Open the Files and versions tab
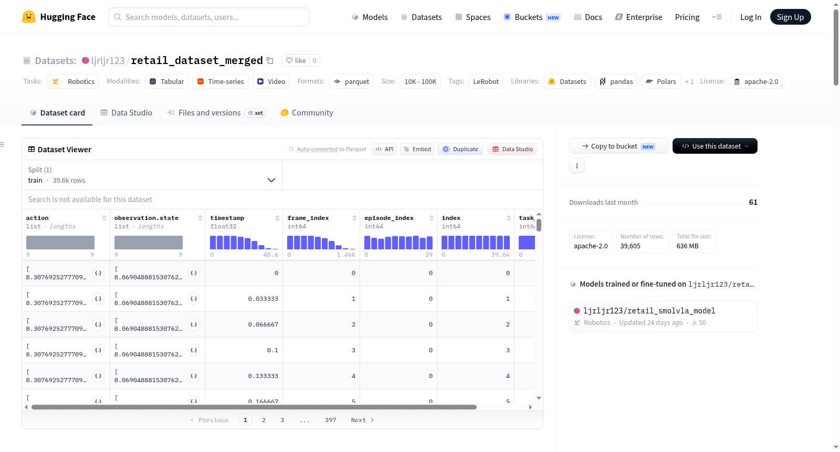The image size is (840, 452). coord(216,113)
